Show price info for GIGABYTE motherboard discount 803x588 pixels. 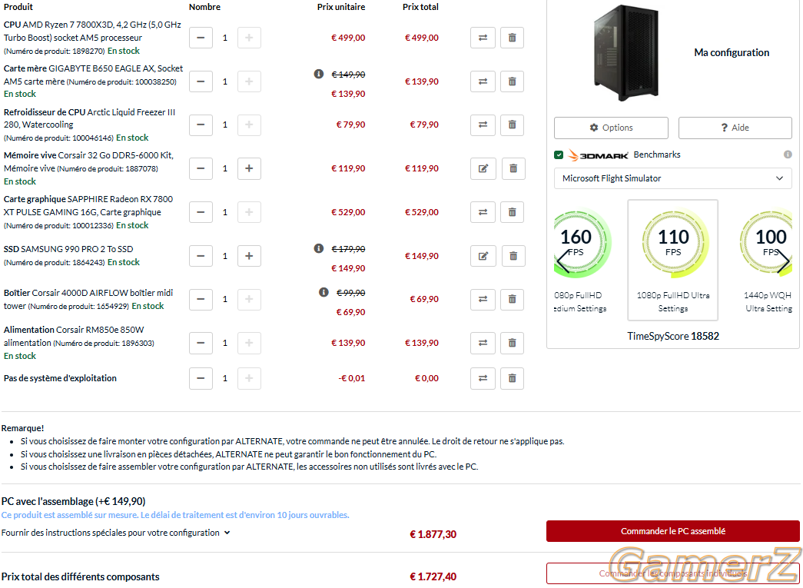(x=319, y=75)
